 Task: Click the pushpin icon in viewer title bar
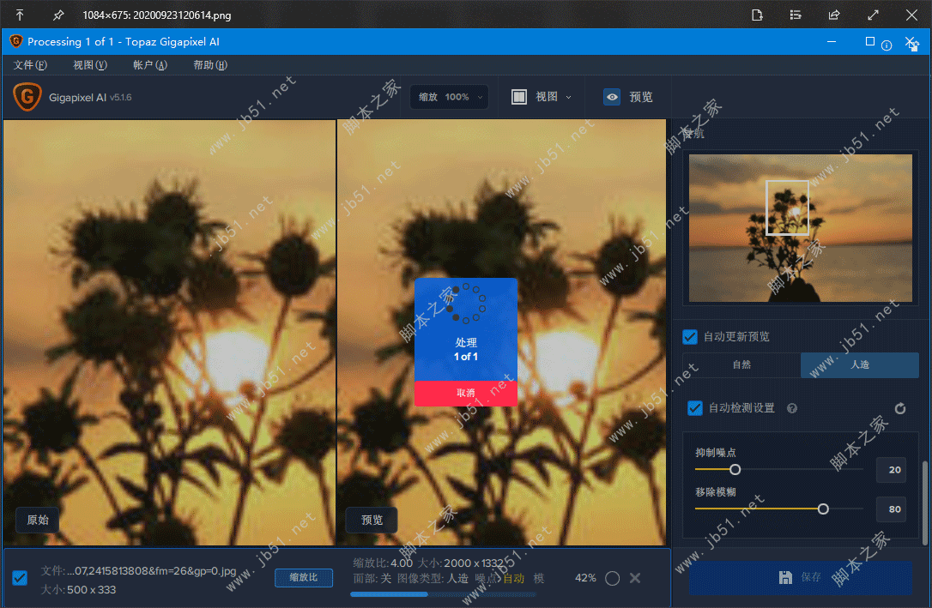(x=57, y=15)
